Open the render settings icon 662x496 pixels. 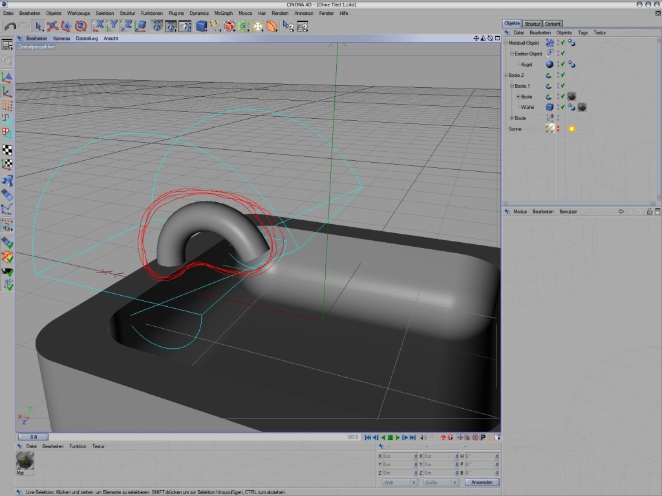coord(185,26)
